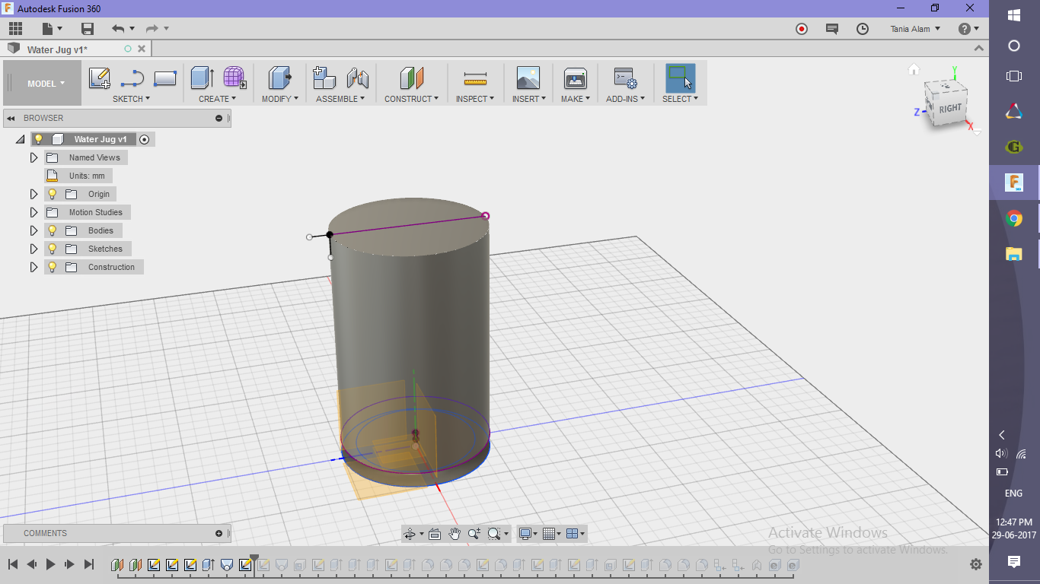Open the Scripts and Add-Ins icon
This screenshot has height=584, width=1040.
point(626,78)
